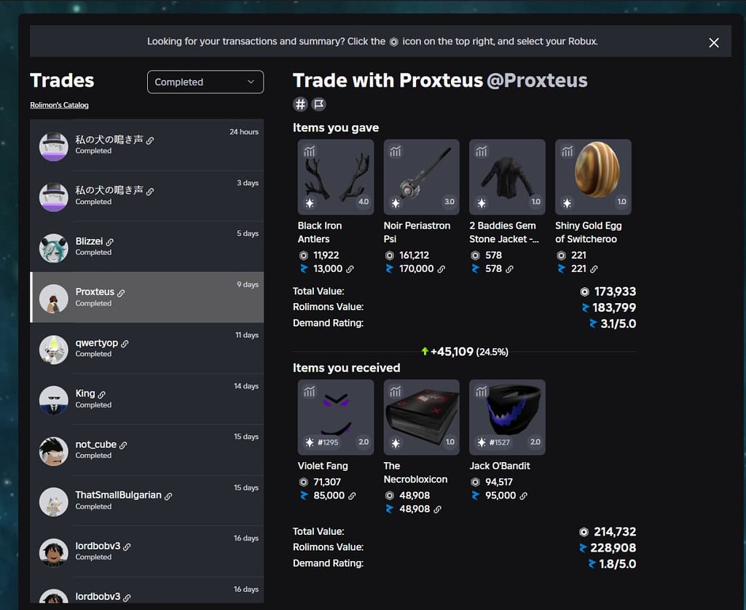Open the link icon beside the 170,000 Rolimons value
The width and height of the screenshot is (746, 610).
[x=441, y=270]
